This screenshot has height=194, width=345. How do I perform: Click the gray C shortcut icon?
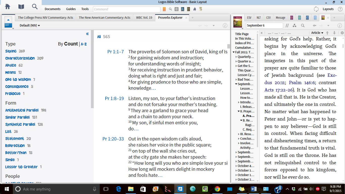pyautogui.click(x=177, y=9)
